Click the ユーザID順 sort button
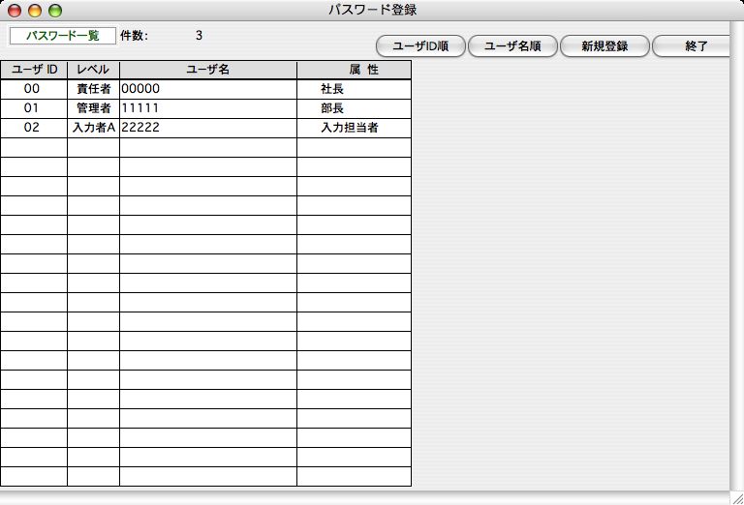 point(420,46)
